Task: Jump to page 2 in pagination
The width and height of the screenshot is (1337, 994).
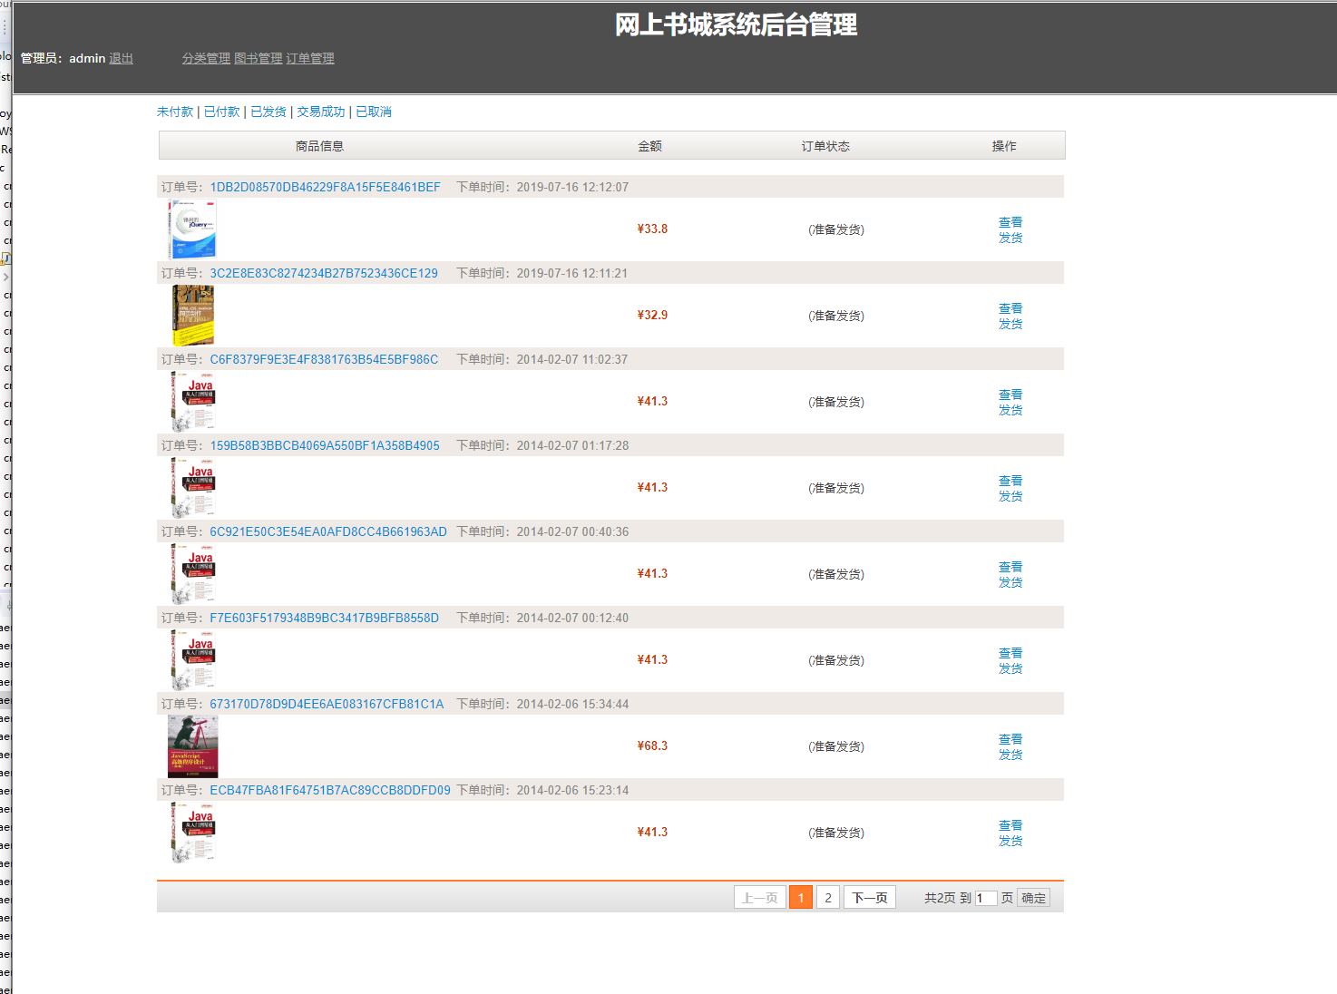Action: 827,897
